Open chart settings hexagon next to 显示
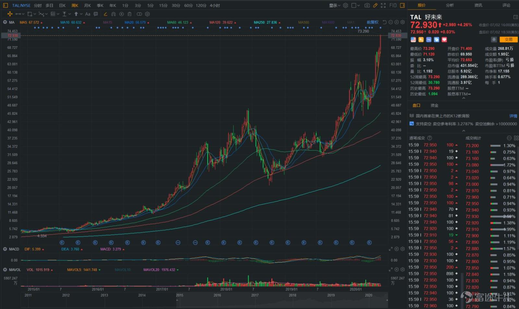The height and width of the screenshot is (309, 519). (x=346, y=5)
